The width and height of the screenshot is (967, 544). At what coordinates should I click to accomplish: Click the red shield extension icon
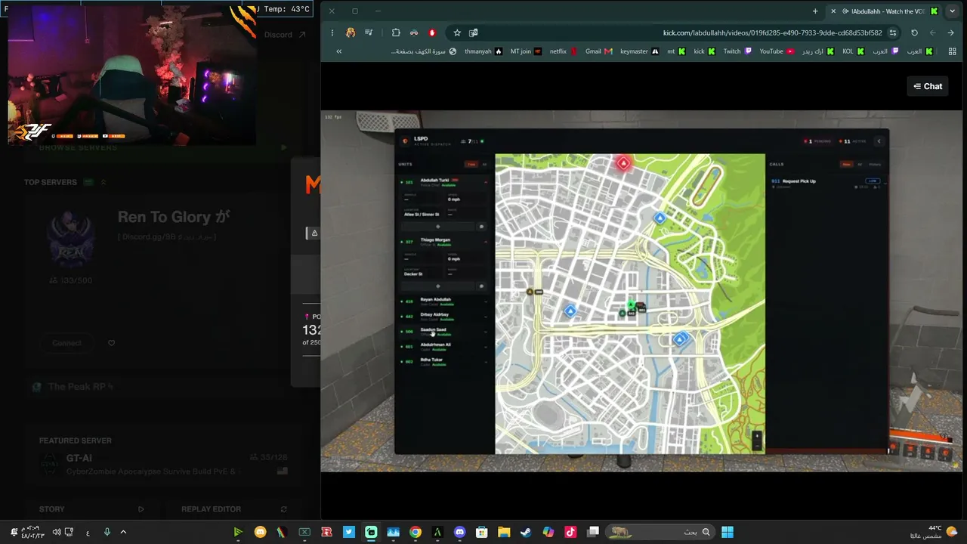coord(432,32)
